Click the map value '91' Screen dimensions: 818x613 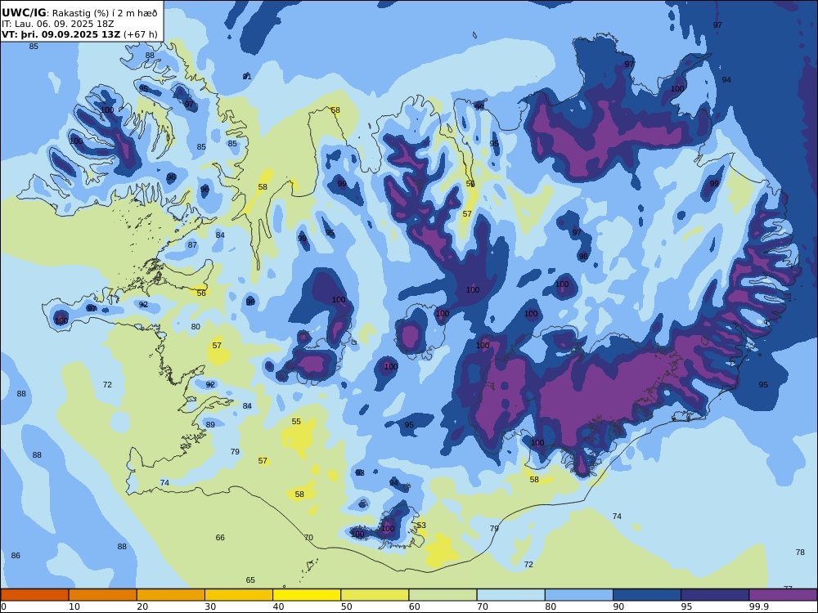[x=247, y=77]
